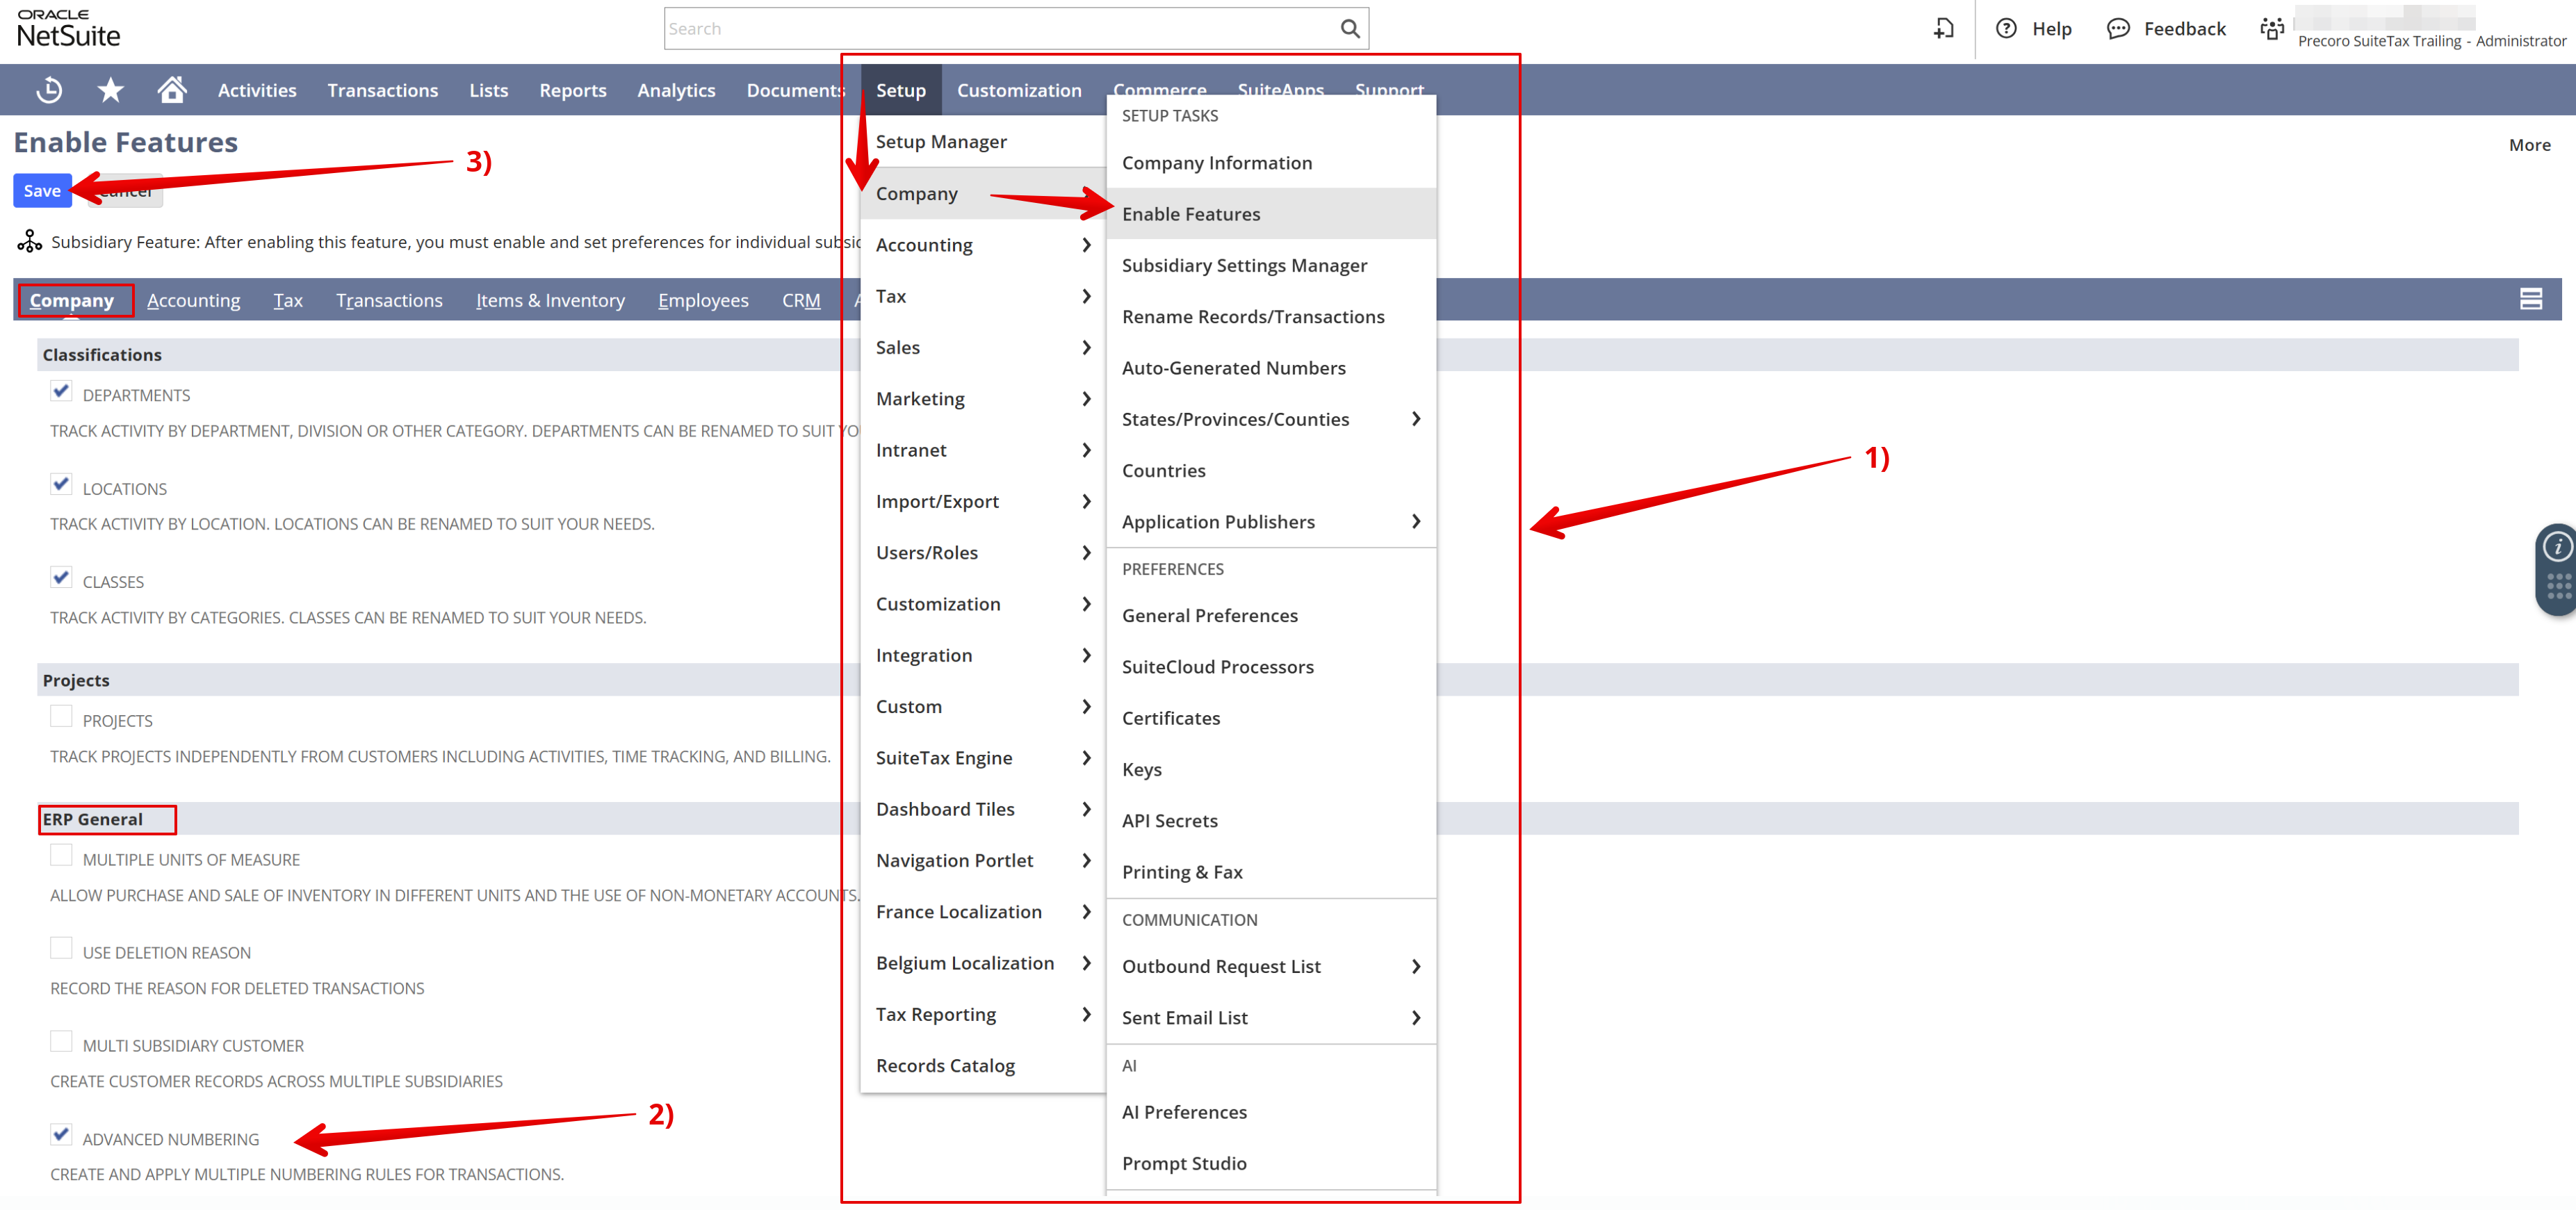Expand the Import/Export submenu arrow
This screenshot has height=1210, width=2576.
click(x=1086, y=501)
